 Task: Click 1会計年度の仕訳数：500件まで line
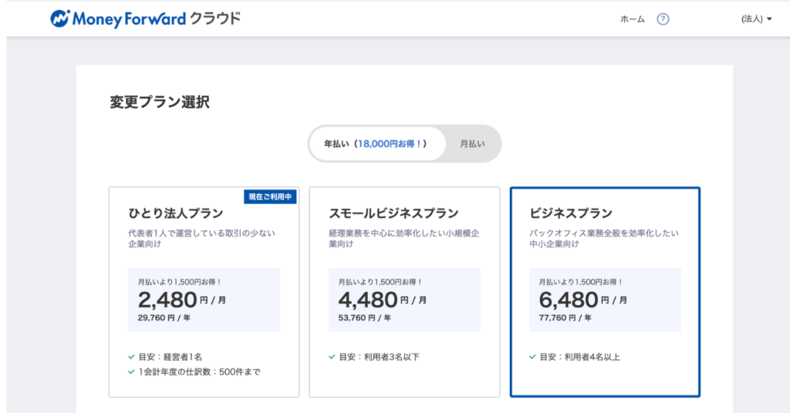point(194,371)
